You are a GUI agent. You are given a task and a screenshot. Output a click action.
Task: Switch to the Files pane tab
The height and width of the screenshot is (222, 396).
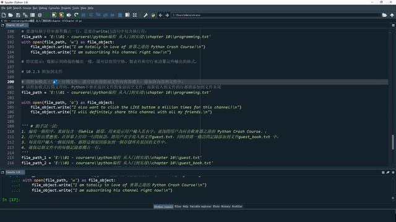pyautogui.click(x=178, y=207)
